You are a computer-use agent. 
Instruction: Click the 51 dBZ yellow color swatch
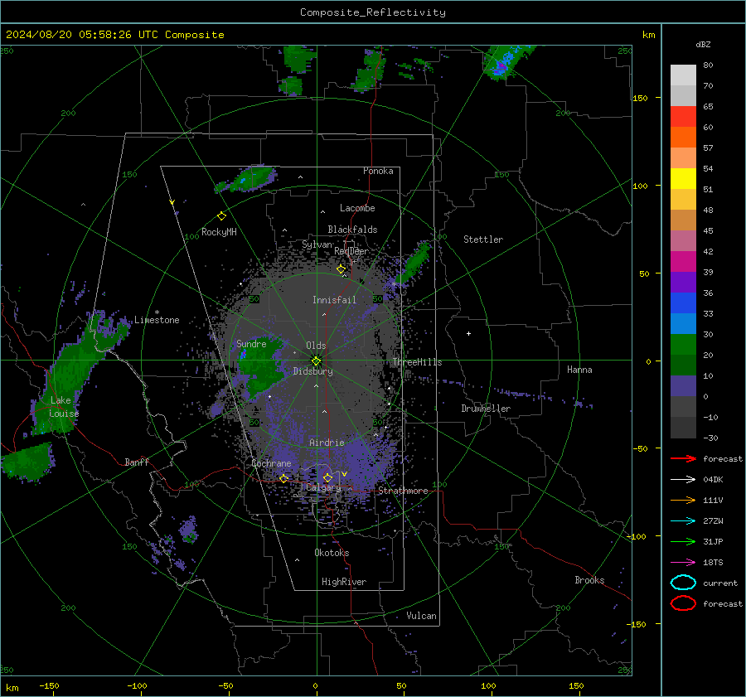click(x=683, y=178)
